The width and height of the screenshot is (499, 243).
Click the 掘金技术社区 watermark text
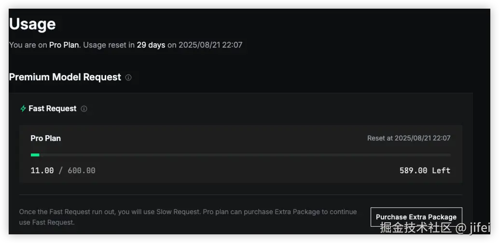[416, 228]
